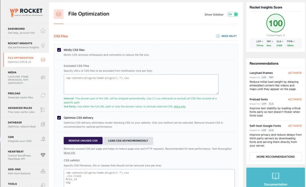Screen dimensions: 306x187
Task: Activate Self-host Google Fonts recommendation
Action: click(x=295, y=126)
